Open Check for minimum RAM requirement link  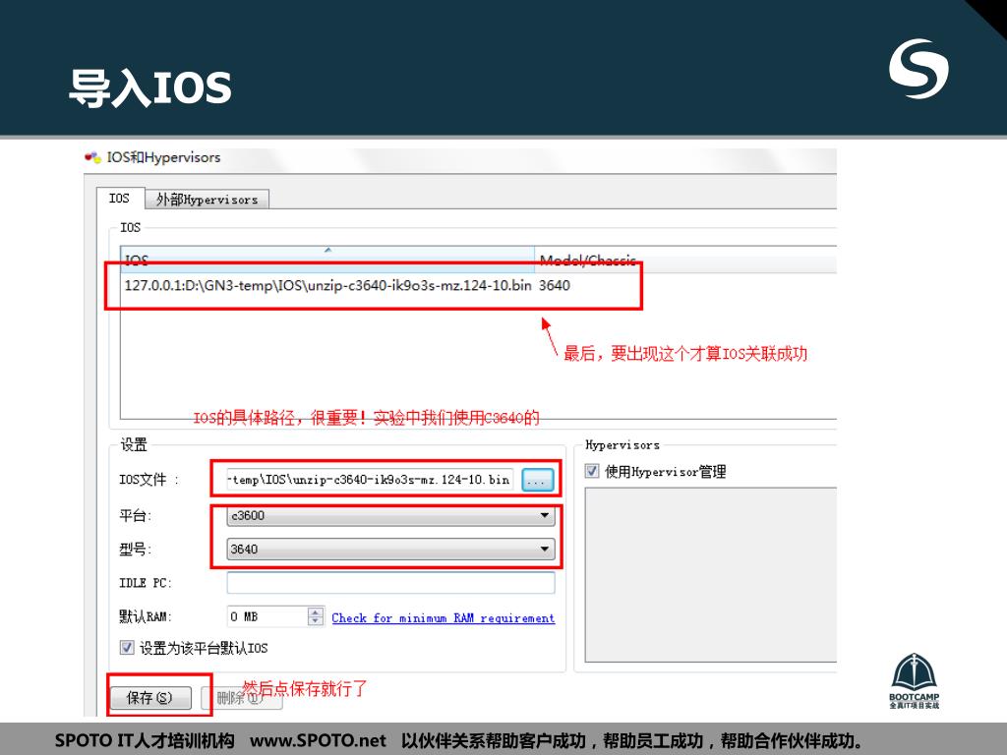[444, 617]
